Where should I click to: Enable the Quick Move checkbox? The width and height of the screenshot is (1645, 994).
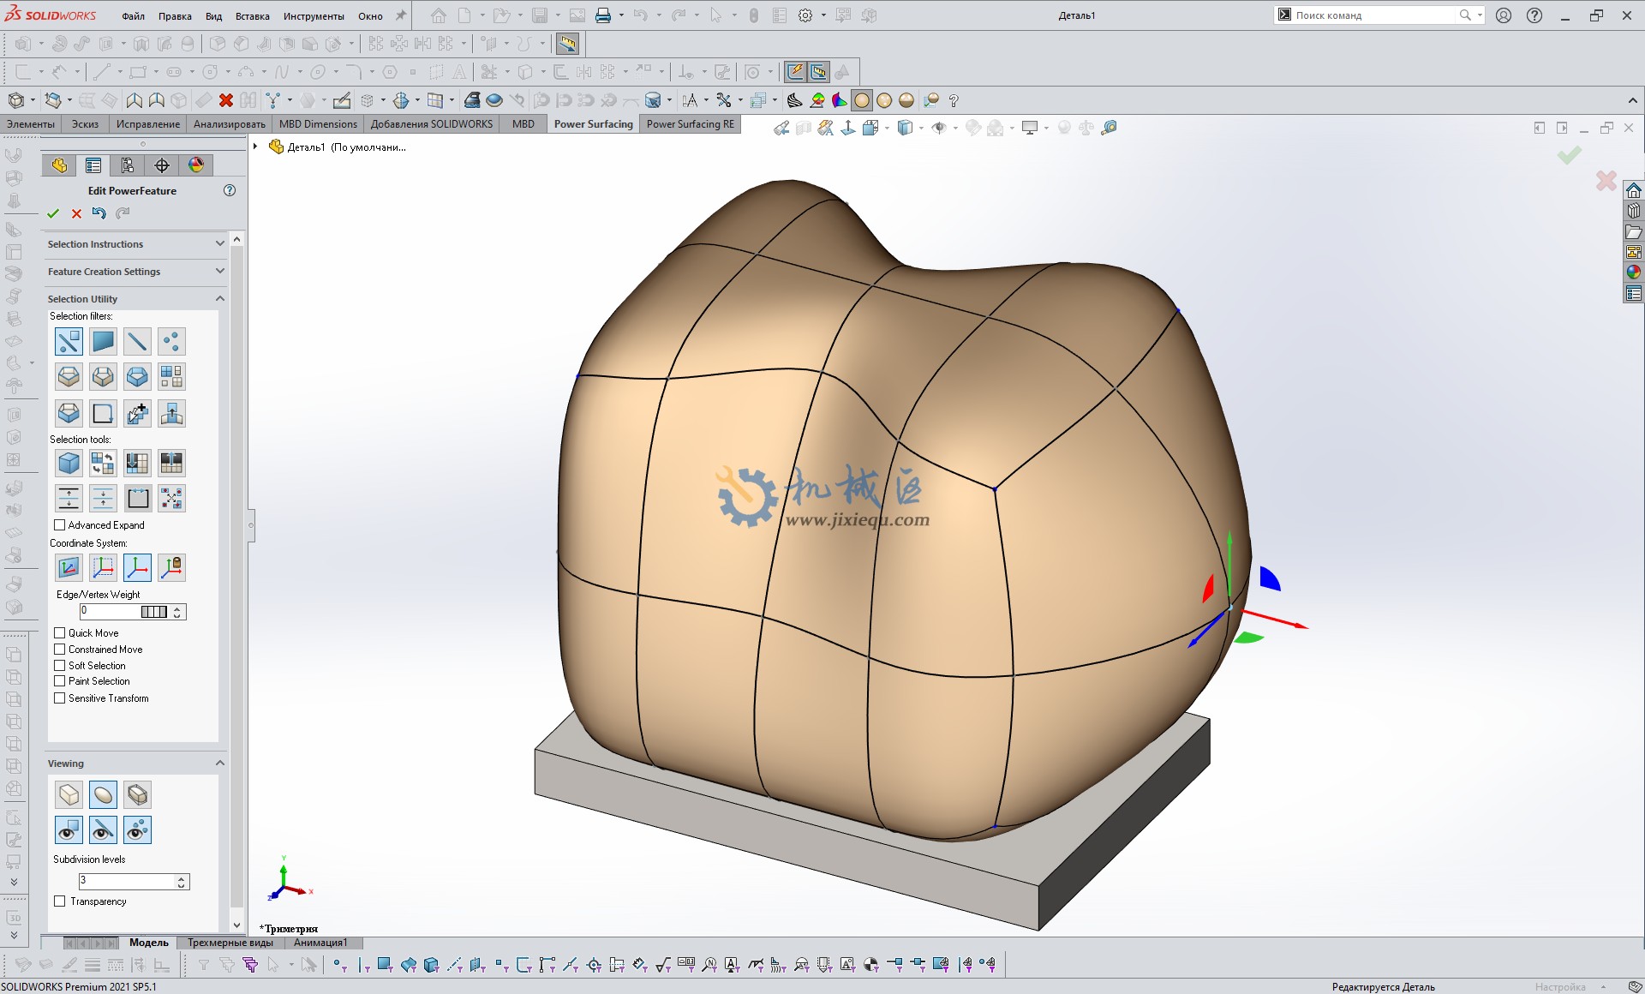[x=59, y=632]
